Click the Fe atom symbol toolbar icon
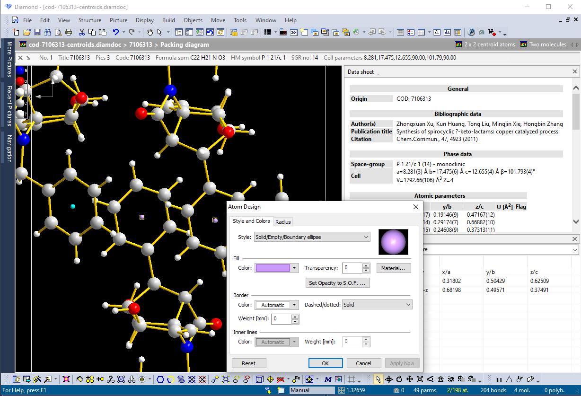 coord(296,379)
